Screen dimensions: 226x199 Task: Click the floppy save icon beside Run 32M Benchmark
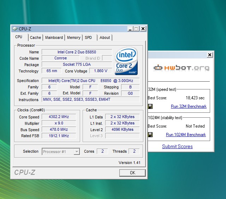(x=150, y=106)
